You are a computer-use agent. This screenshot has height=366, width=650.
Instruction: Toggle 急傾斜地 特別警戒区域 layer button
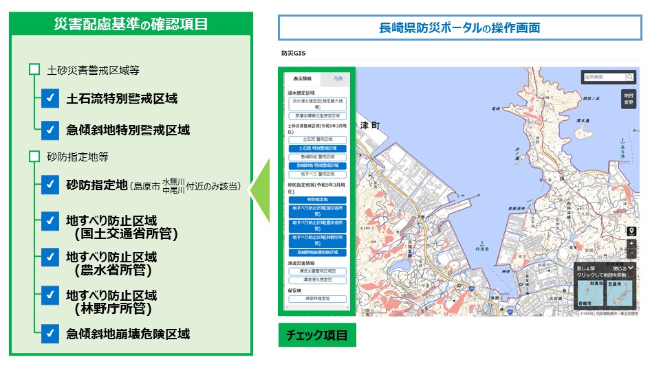point(318,165)
